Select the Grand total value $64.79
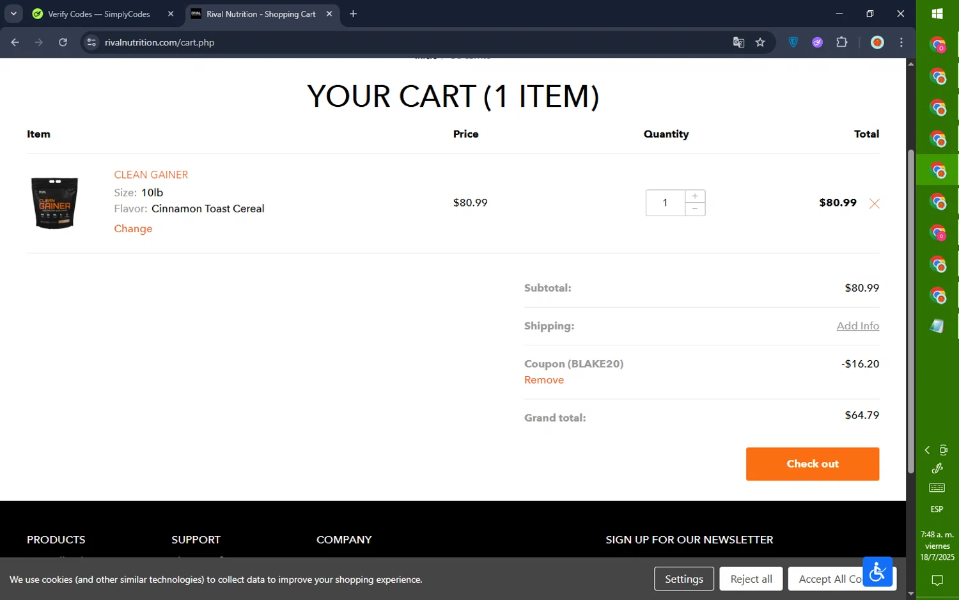 click(862, 415)
